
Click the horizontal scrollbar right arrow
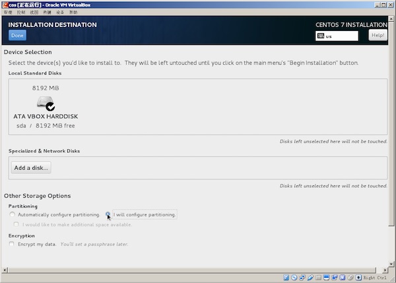(389, 269)
